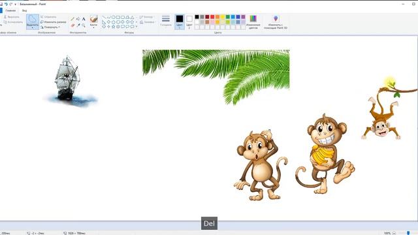Select the Text tool (letter A)
418x235 pixels.
click(x=84, y=19)
